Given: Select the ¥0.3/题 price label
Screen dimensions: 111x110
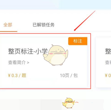Looking at the screenshot, I should tap(17, 76).
